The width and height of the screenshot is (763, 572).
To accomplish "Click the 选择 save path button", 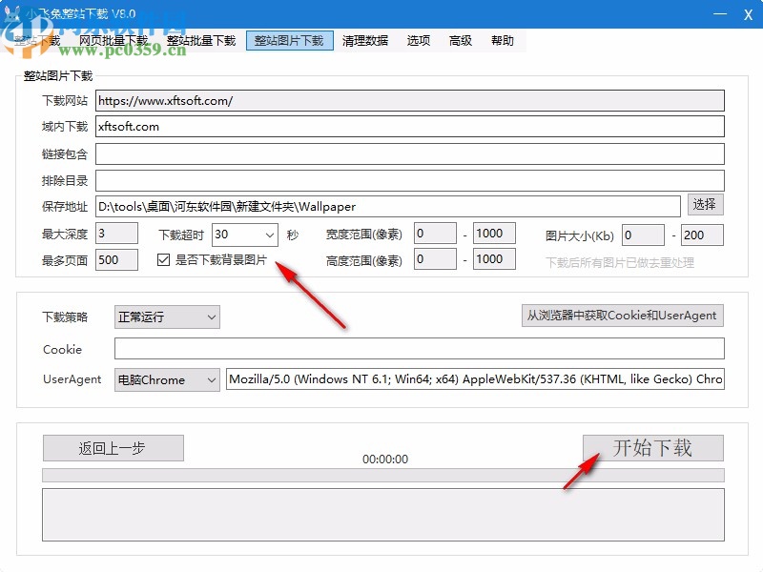I will (706, 204).
